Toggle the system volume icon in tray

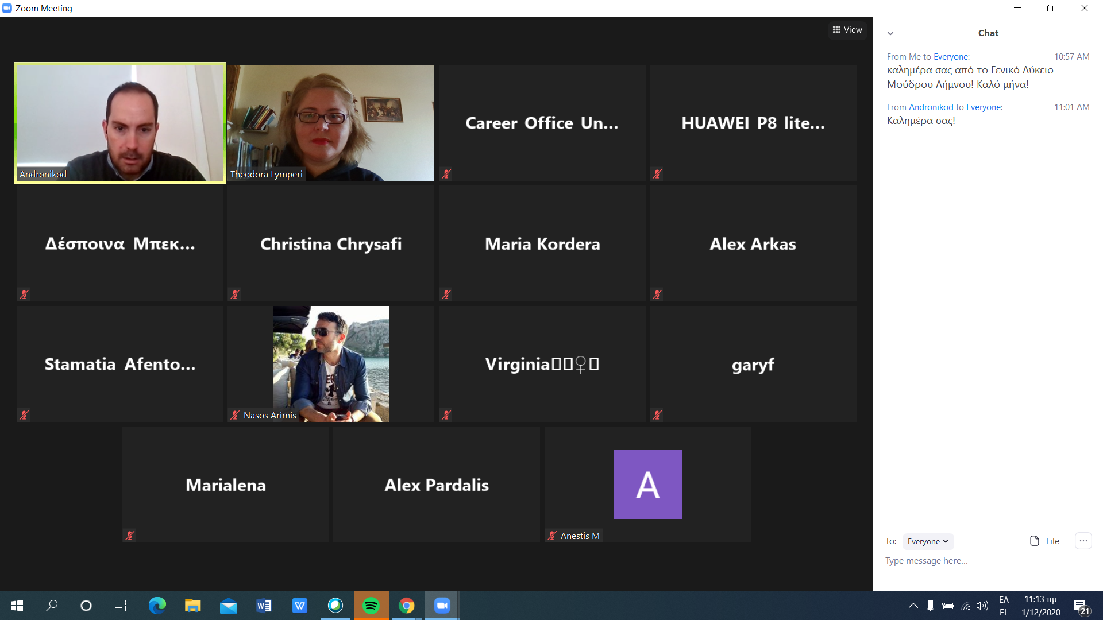click(982, 606)
